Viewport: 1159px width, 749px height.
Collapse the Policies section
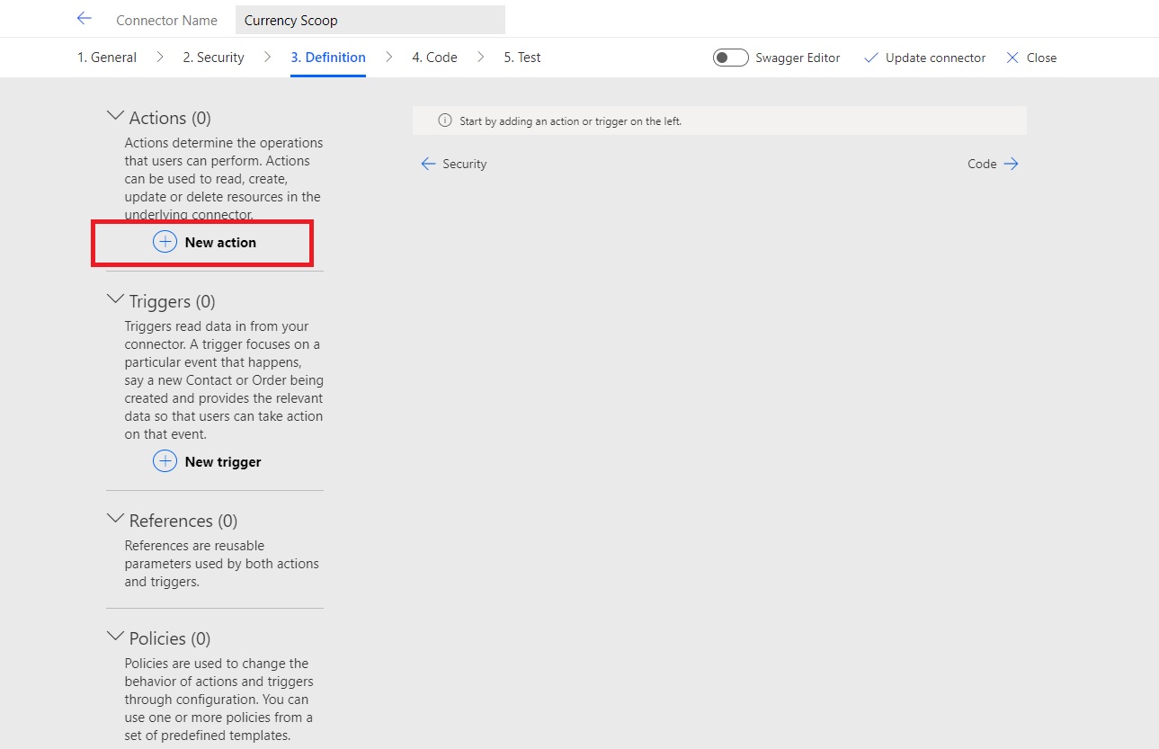[115, 635]
